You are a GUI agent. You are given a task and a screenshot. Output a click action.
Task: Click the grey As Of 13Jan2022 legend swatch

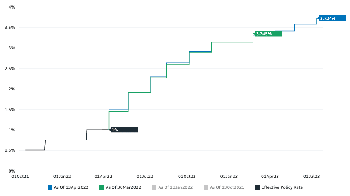click(154, 187)
